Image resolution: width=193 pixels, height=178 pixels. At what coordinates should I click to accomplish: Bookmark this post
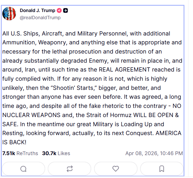[x=162, y=169]
